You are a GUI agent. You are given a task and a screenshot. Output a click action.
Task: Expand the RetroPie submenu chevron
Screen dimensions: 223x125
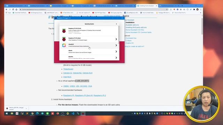click(x=116, y=58)
